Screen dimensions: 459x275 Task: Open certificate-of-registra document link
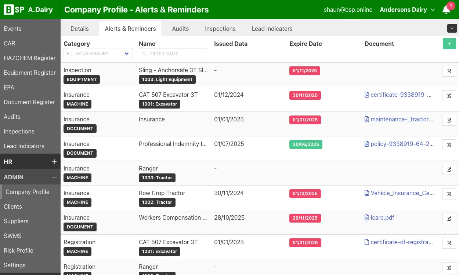[399, 242]
